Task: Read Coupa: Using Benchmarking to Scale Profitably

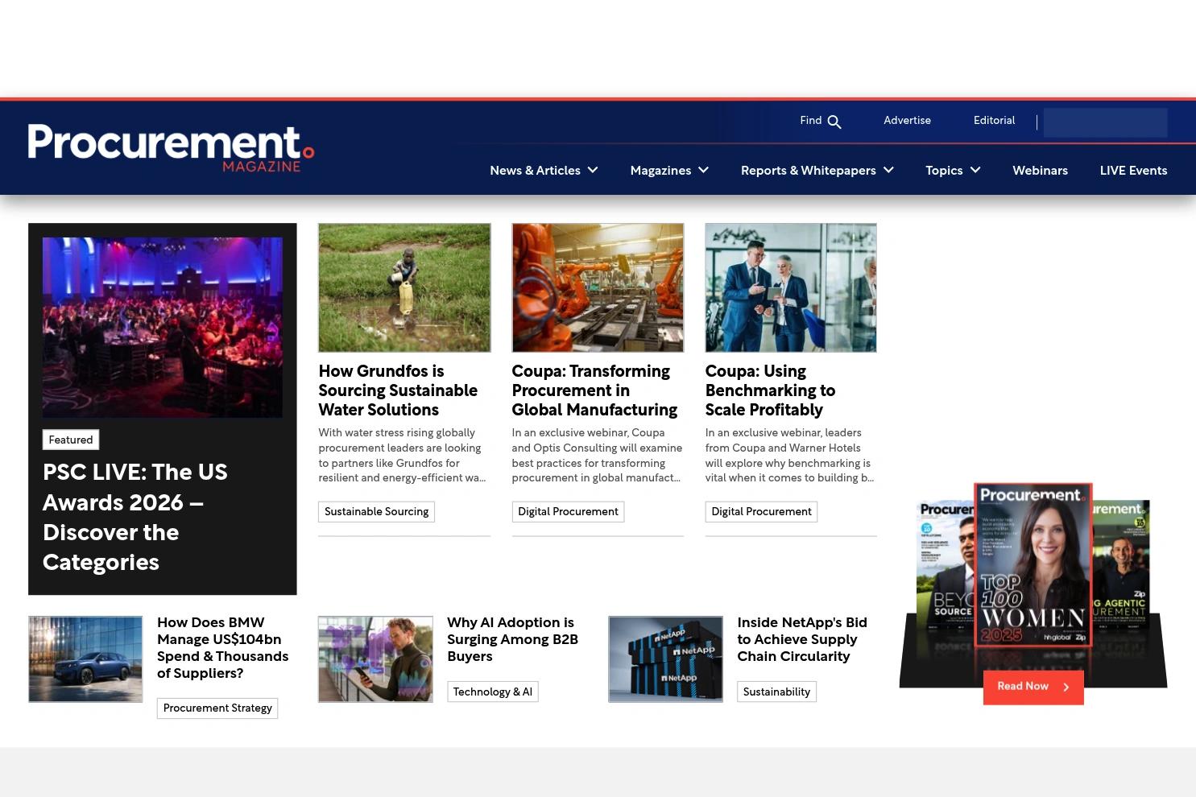Action: pos(770,390)
